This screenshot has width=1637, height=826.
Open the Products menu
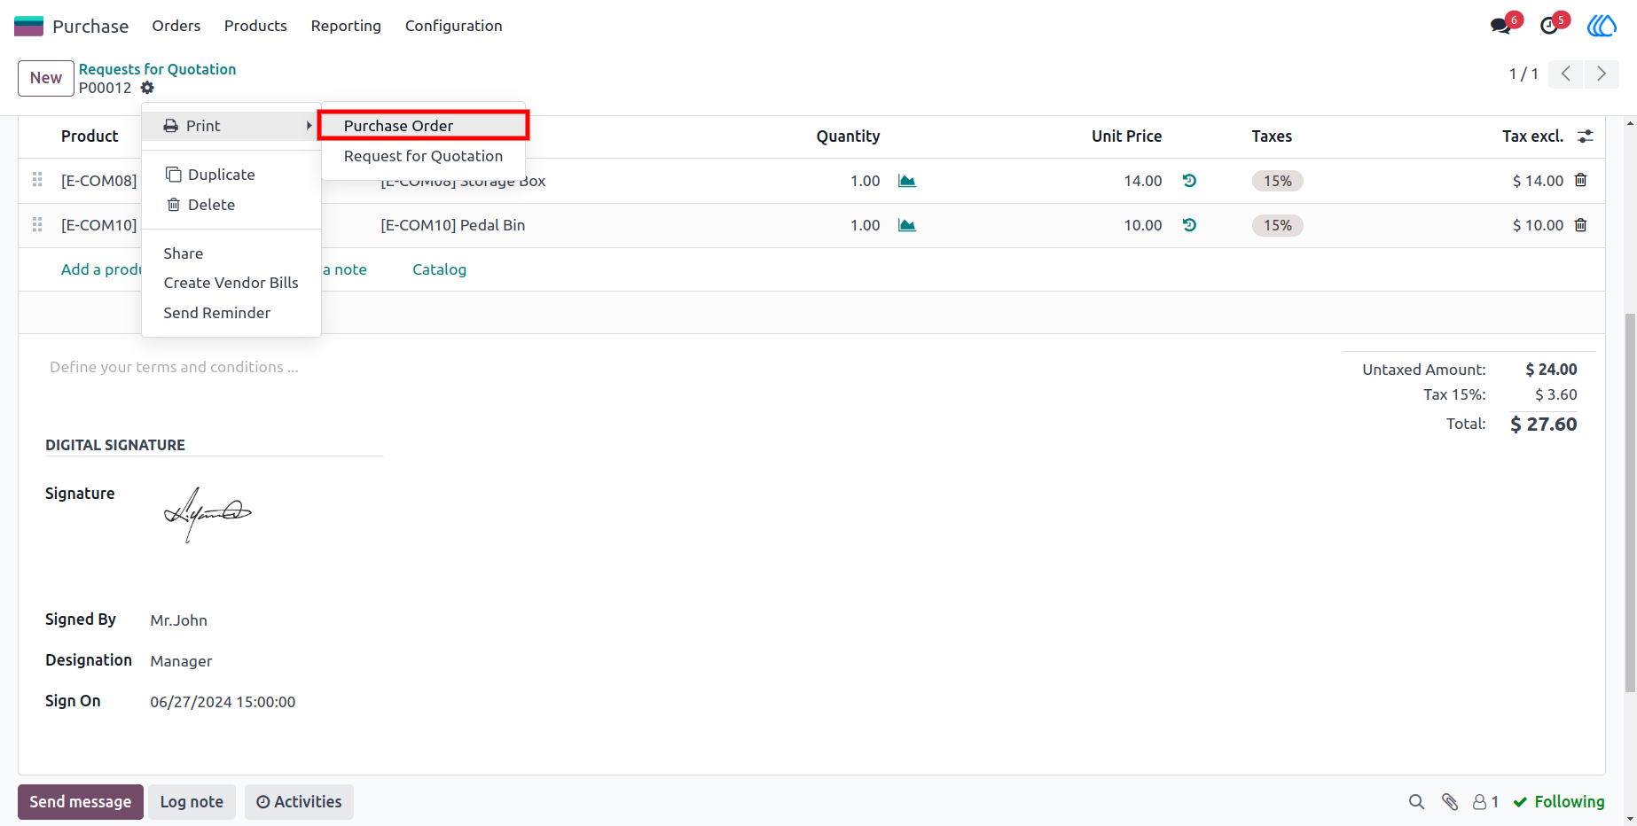pyautogui.click(x=255, y=26)
